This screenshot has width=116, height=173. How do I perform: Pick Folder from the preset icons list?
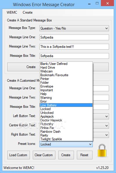click(66, 83)
